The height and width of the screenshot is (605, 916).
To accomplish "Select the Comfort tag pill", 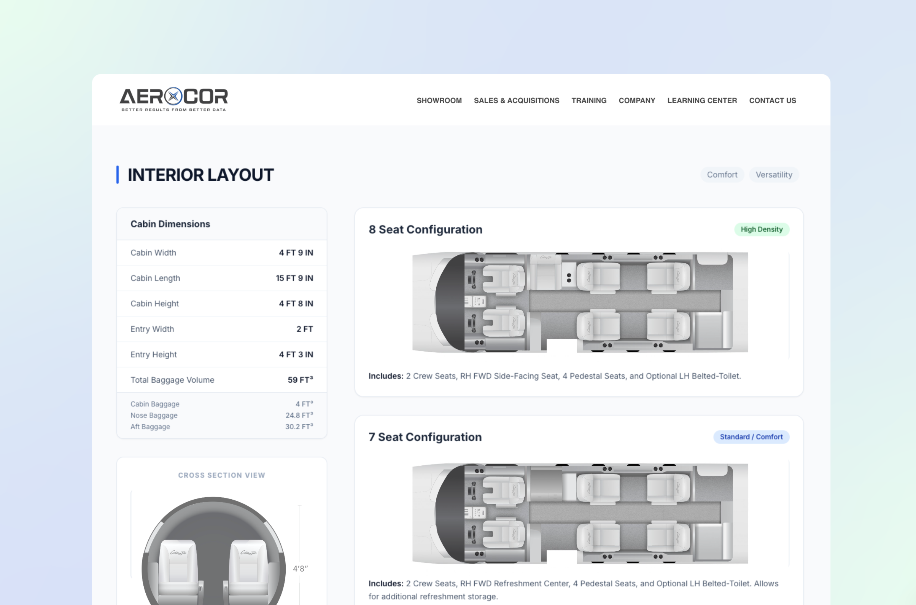I will [x=722, y=175].
